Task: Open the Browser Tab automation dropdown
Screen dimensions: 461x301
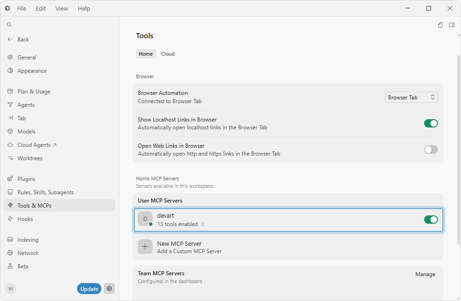Action: [411, 97]
